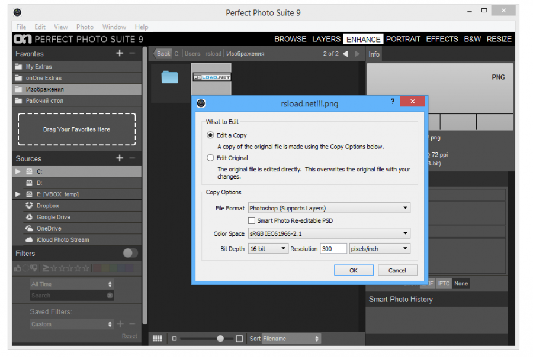The image size is (533, 357).
Task: Delete a saved filter with the minus icon
Action: 132,324
